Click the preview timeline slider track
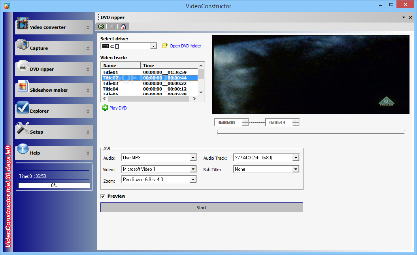The height and width of the screenshot is (255, 417). (x=311, y=132)
